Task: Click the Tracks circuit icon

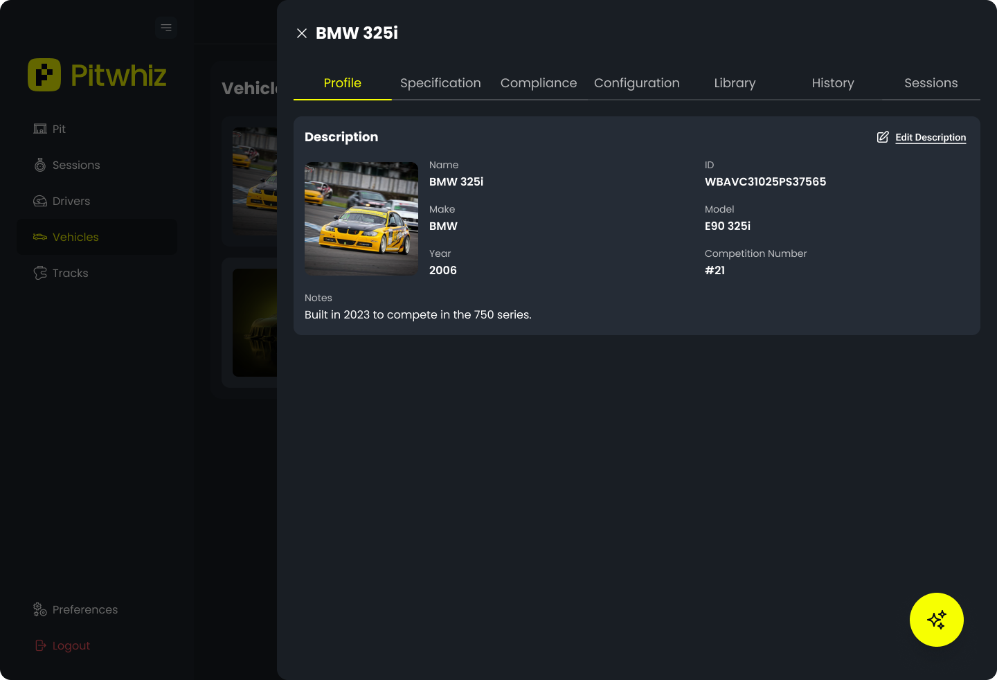Action: pos(40,273)
